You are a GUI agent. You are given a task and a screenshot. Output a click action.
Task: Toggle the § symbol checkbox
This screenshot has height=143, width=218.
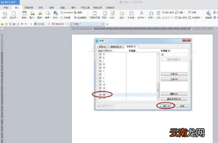pyautogui.click(x=100, y=57)
